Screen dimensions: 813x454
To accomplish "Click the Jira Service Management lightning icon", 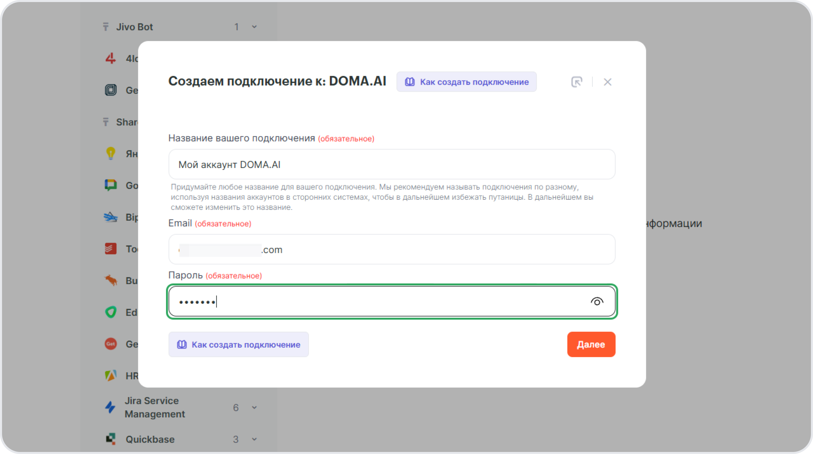I will click(110, 407).
